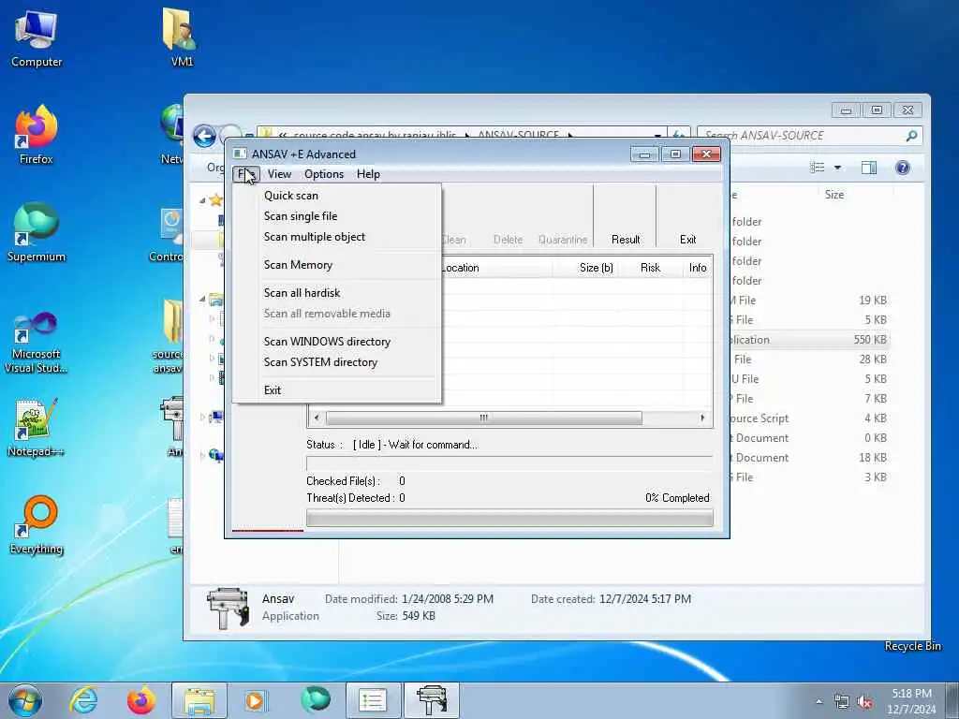Viewport: 959px width, 719px height.
Task: Select Scan multiple object entry
Action: [x=315, y=237]
